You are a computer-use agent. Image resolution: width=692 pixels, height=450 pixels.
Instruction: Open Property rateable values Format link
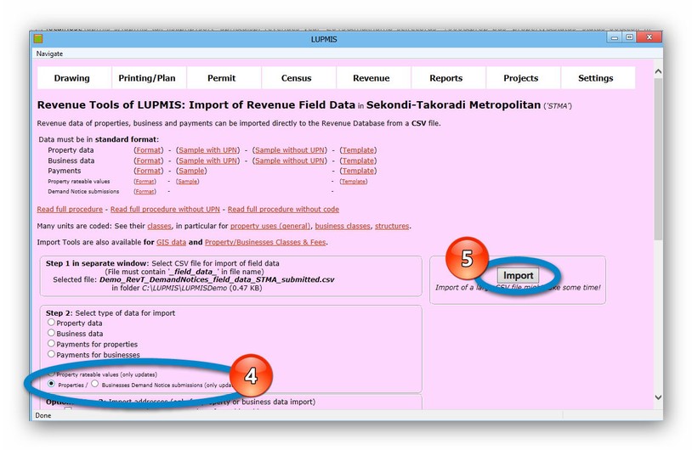[x=145, y=182]
